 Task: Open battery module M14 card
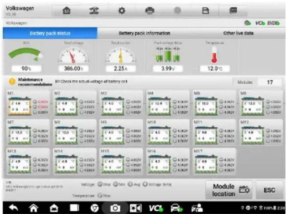coord(75,162)
